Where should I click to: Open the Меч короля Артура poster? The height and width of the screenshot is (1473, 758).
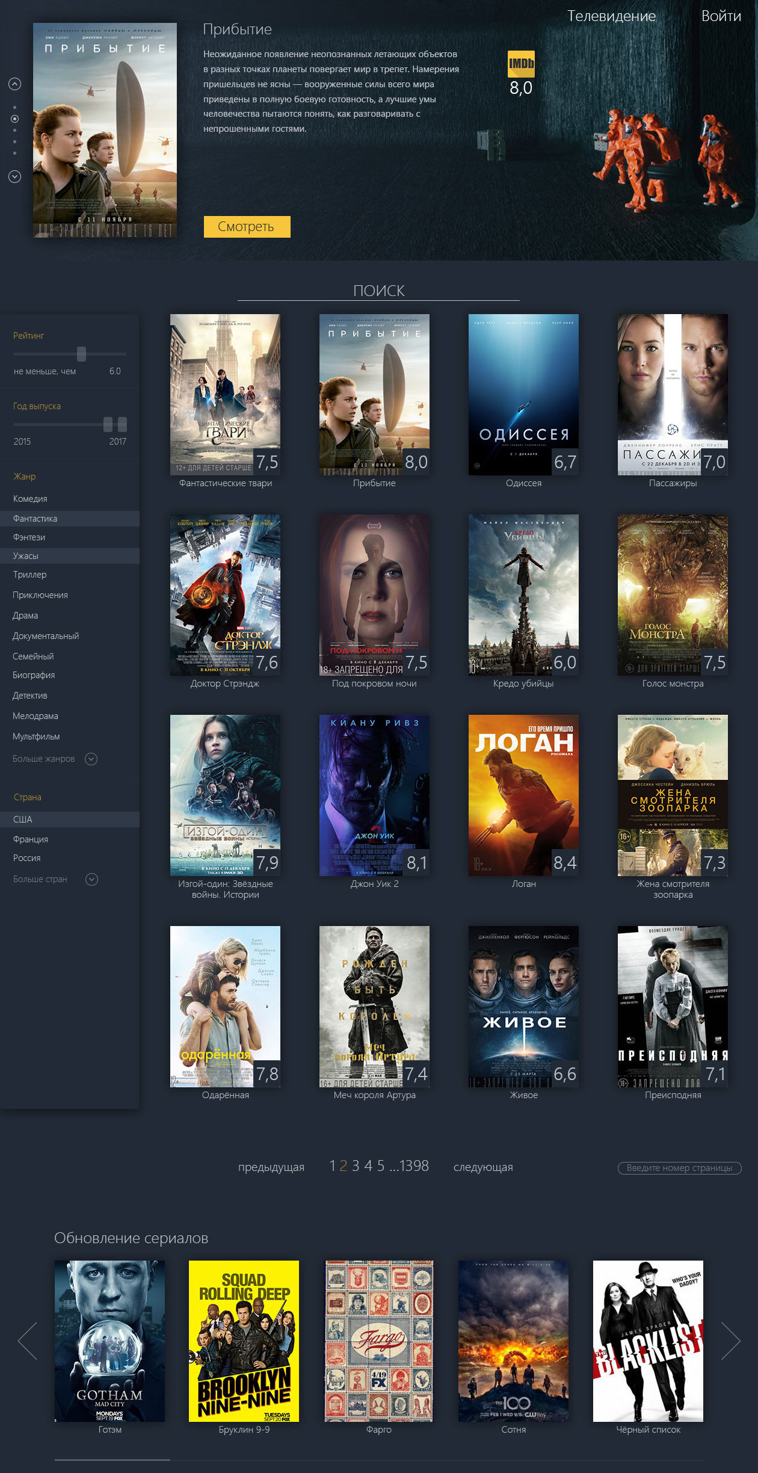tap(374, 1007)
